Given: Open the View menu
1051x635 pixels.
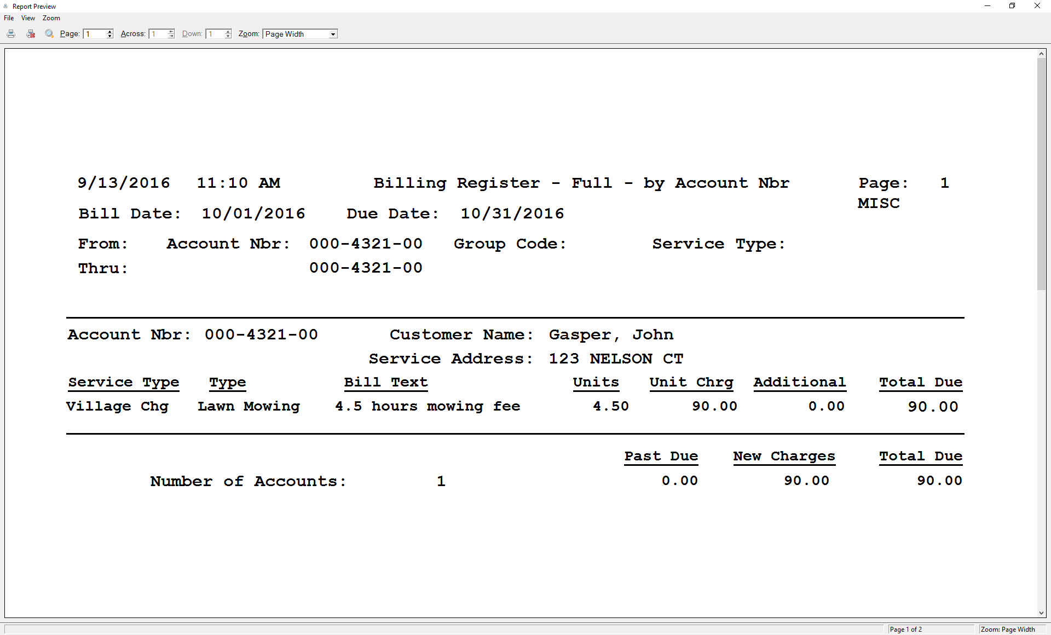Looking at the screenshot, I should coord(28,18).
